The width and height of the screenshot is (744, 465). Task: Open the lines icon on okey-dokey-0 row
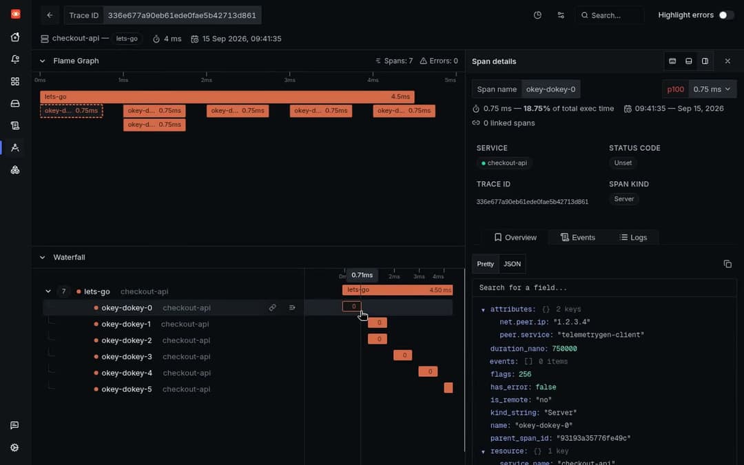[292, 307]
